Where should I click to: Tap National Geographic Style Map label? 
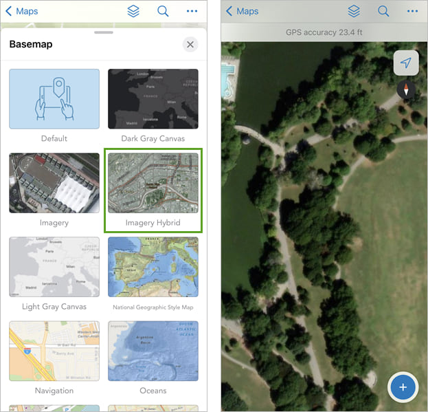[x=153, y=307]
